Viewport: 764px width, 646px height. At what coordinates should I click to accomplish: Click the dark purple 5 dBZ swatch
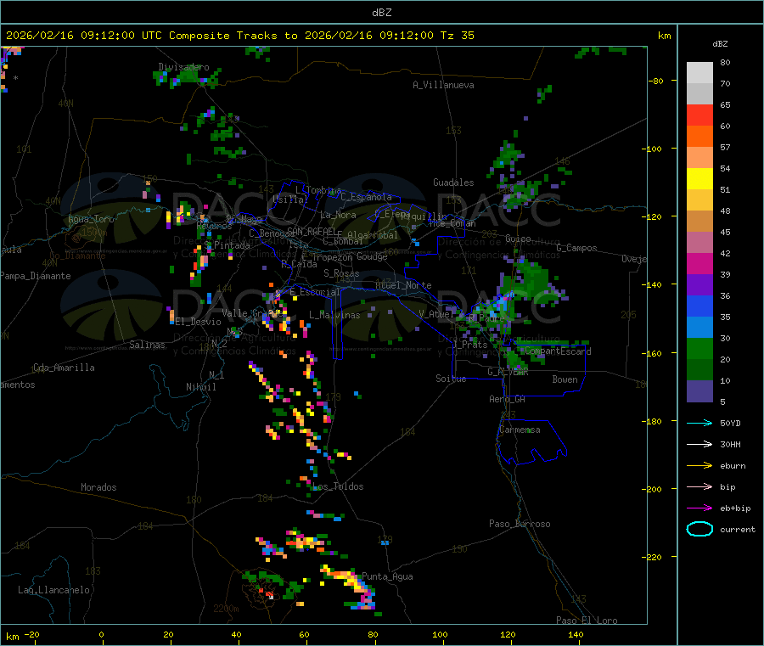(699, 391)
